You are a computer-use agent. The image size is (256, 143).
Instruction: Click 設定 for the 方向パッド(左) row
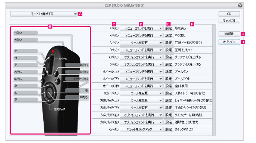(x=169, y=122)
